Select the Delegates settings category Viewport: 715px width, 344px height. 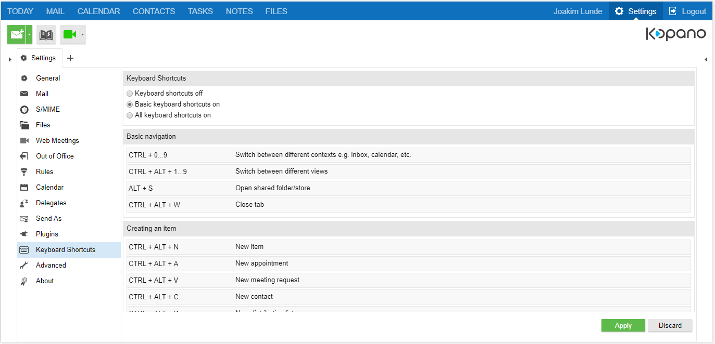[51, 203]
